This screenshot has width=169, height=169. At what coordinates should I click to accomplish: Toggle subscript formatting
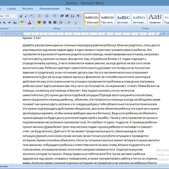coord(4,23)
